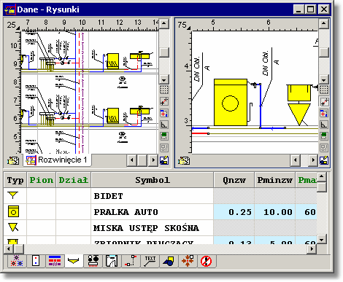Click the Pion column header
343x282 pixels.
pyautogui.click(x=42, y=180)
